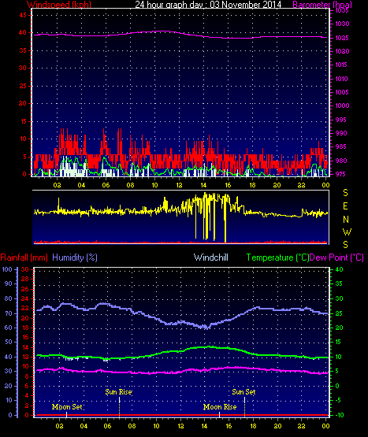Image resolution: width=368 pixels, height=437 pixels.
Task: Click the "Windchill" legend label
Action: coord(211,257)
